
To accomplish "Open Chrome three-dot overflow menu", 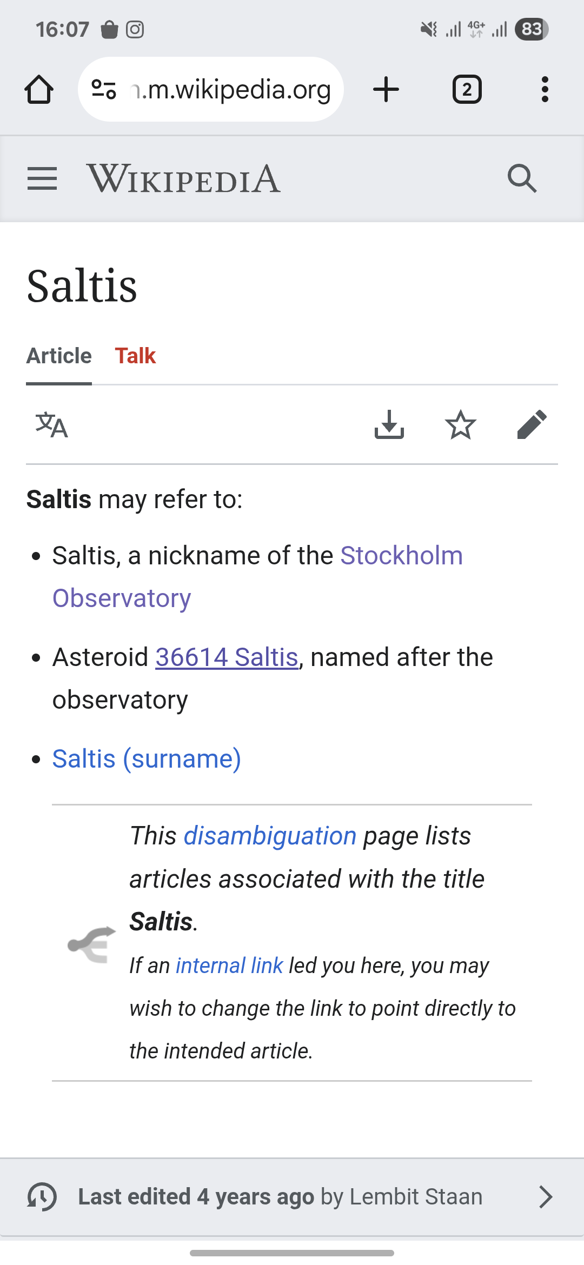I will pyautogui.click(x=545, y=89).
